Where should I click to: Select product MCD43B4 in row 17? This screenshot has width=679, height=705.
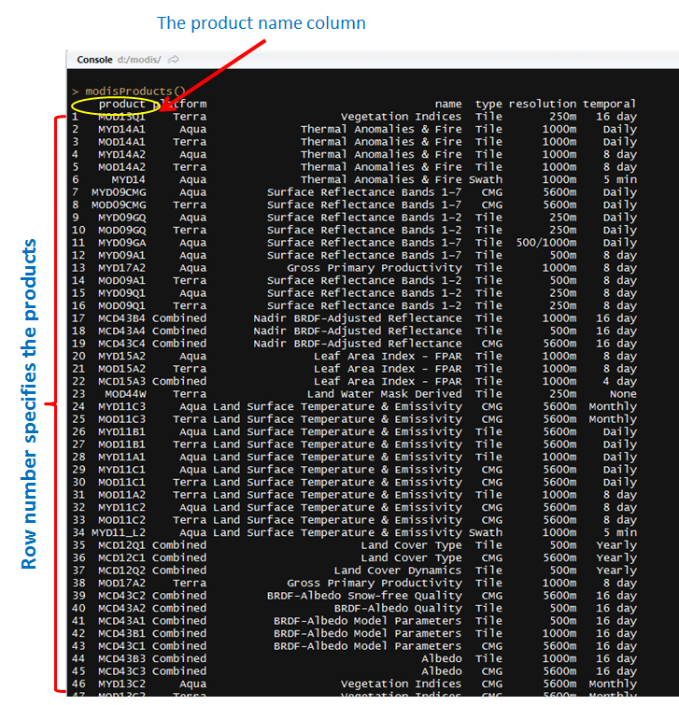pyautogui.click(x=121, y=317)
